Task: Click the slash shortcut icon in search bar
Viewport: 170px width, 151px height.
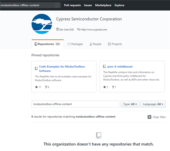Action: 57,5
